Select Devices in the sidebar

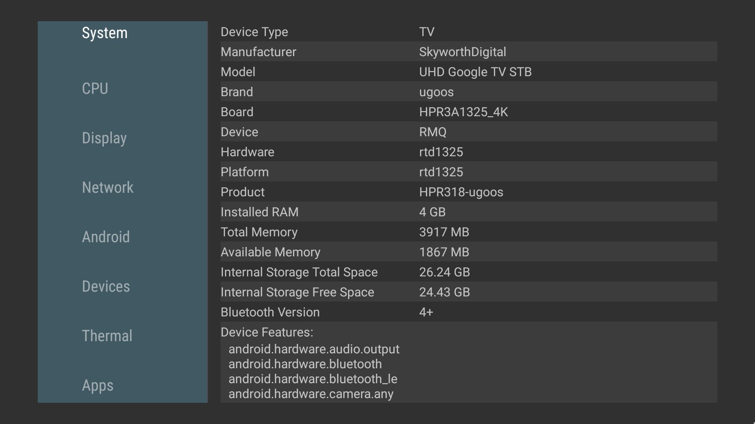click(x=106, y=287)
